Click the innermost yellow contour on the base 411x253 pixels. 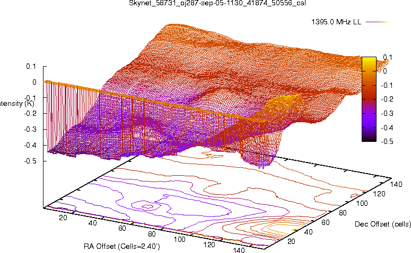pos(295,230)
